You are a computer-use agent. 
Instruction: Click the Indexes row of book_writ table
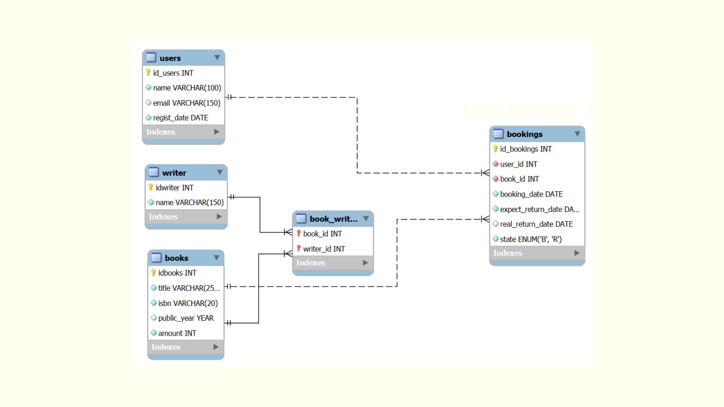coord(332,263)
